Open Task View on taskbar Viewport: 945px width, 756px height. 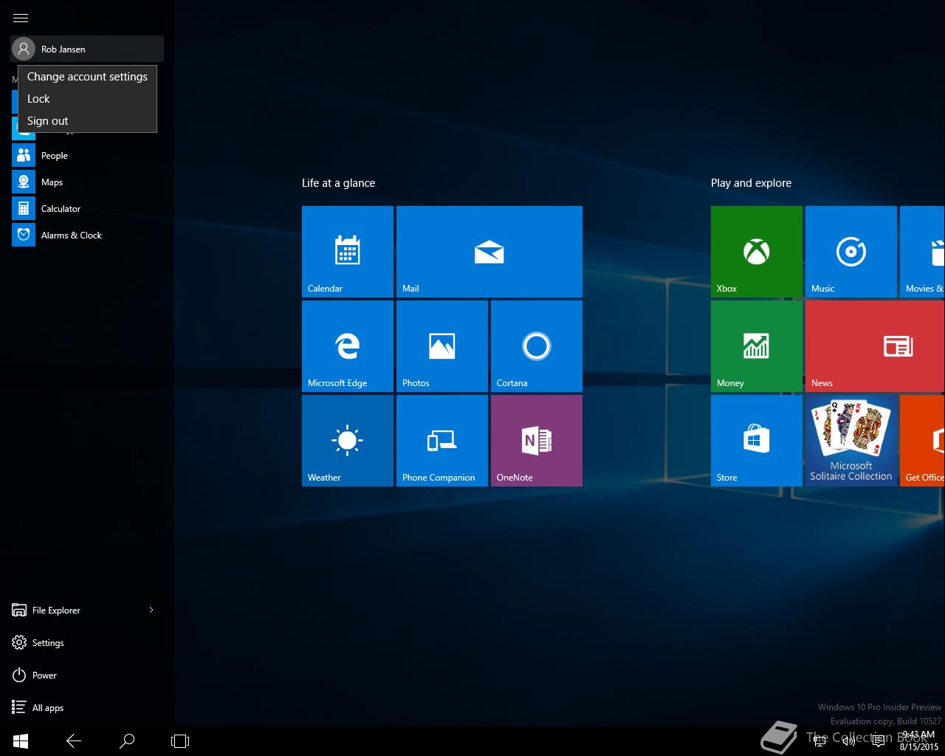click(180, 741)
